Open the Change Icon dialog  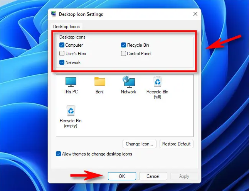tap(140, 144)
